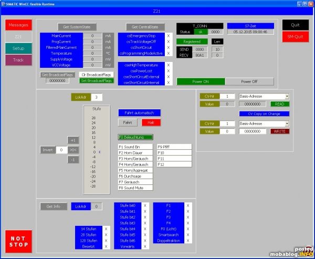Image resolution: width=315 pixels, height=259 pixels.
Task: Open the Setup screen
Action: click(x=18, y=48)
